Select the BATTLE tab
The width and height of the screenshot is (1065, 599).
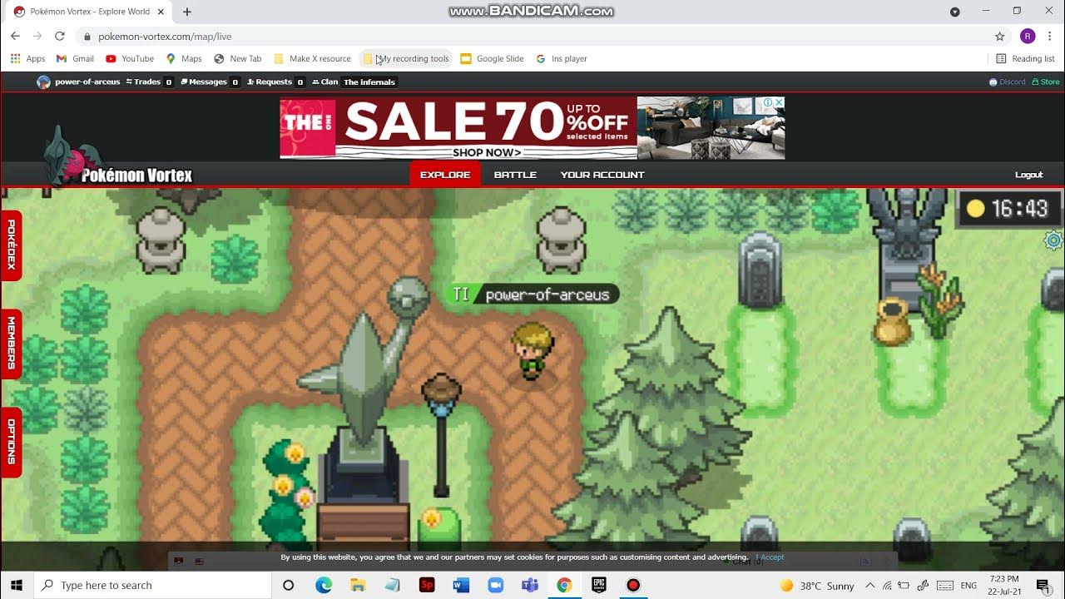515,175
